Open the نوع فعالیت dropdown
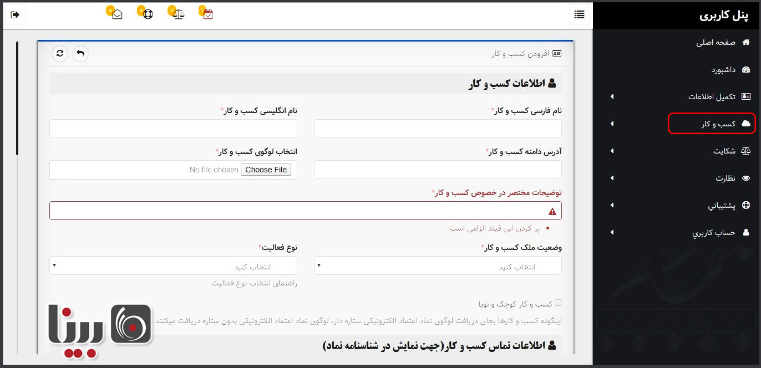 pyautogui.click(x=172, y=265)
